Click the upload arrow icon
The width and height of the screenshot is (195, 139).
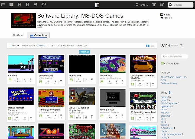[x=154, y=5]
